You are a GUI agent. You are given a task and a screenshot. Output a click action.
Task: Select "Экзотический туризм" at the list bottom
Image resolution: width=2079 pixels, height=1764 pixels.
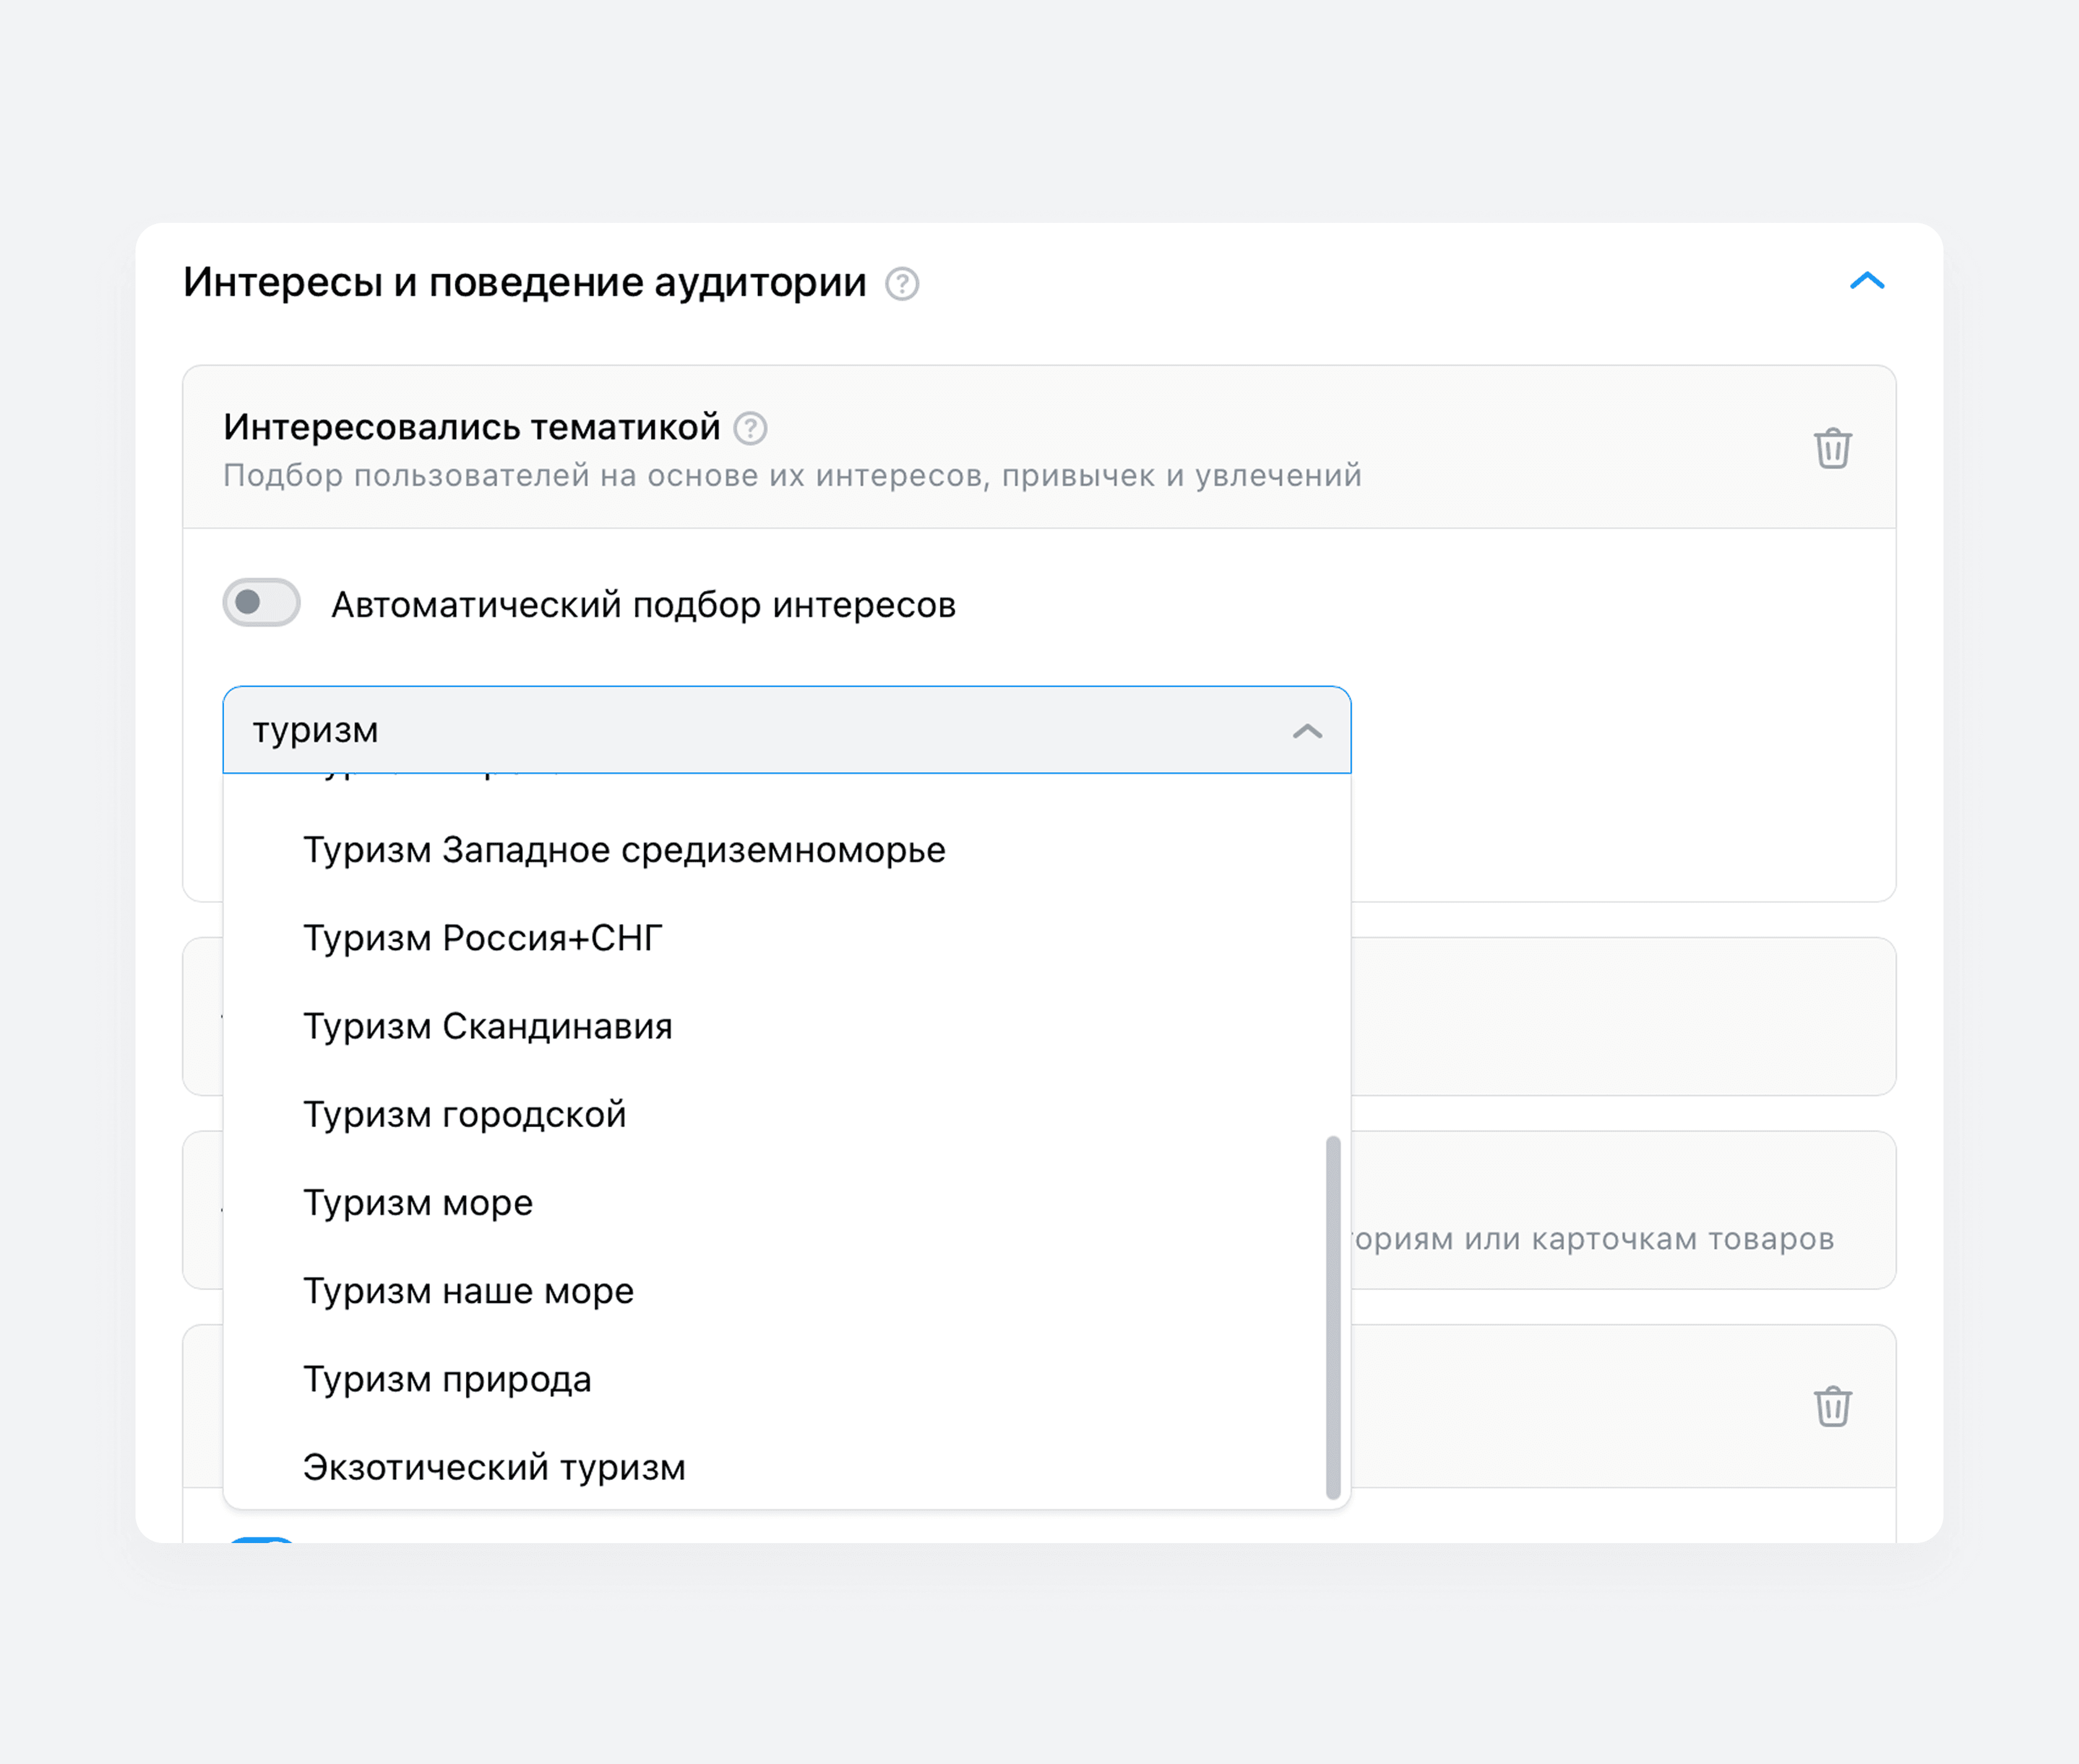[x=494, y=1467]
